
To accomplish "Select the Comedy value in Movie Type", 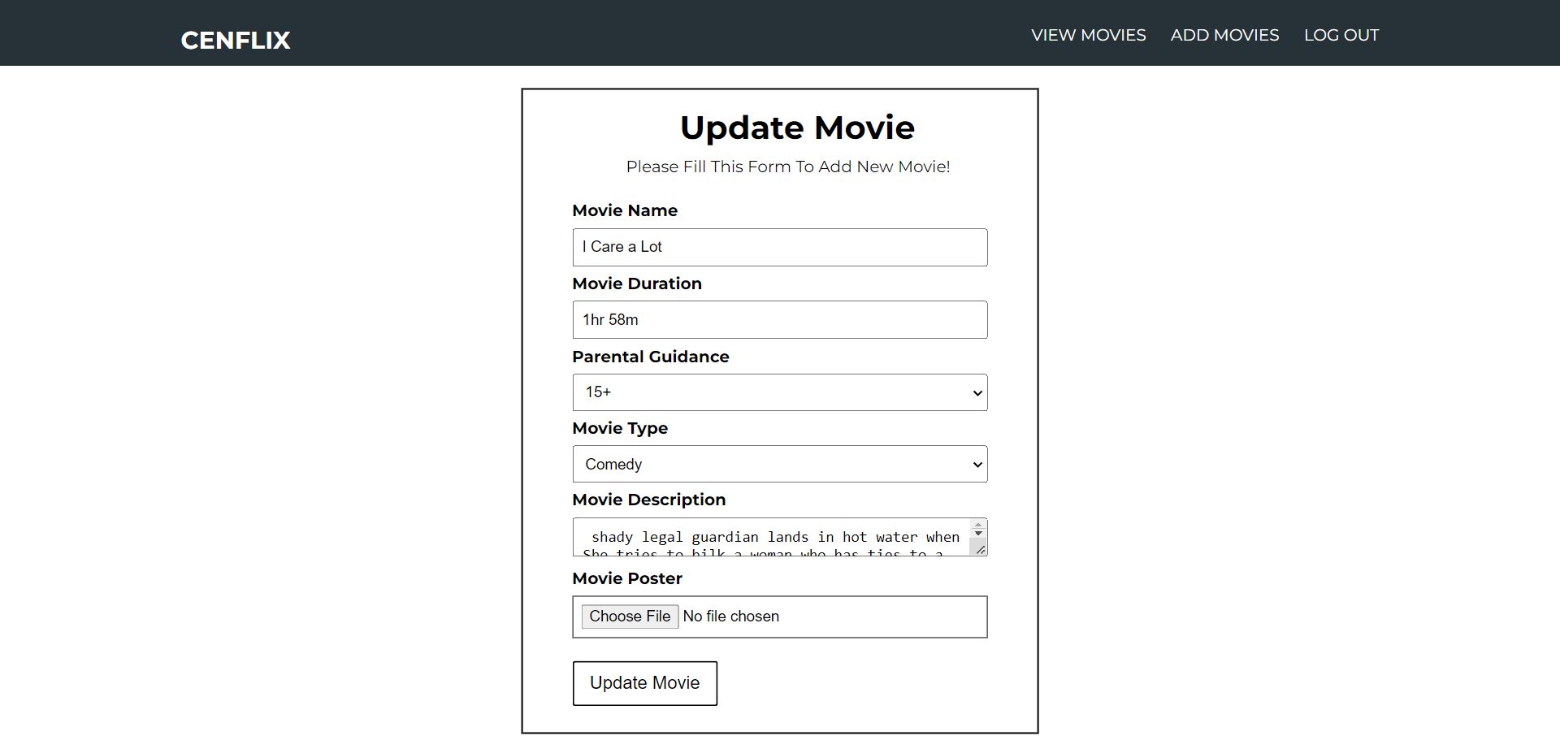I will (x=779, y=464).
